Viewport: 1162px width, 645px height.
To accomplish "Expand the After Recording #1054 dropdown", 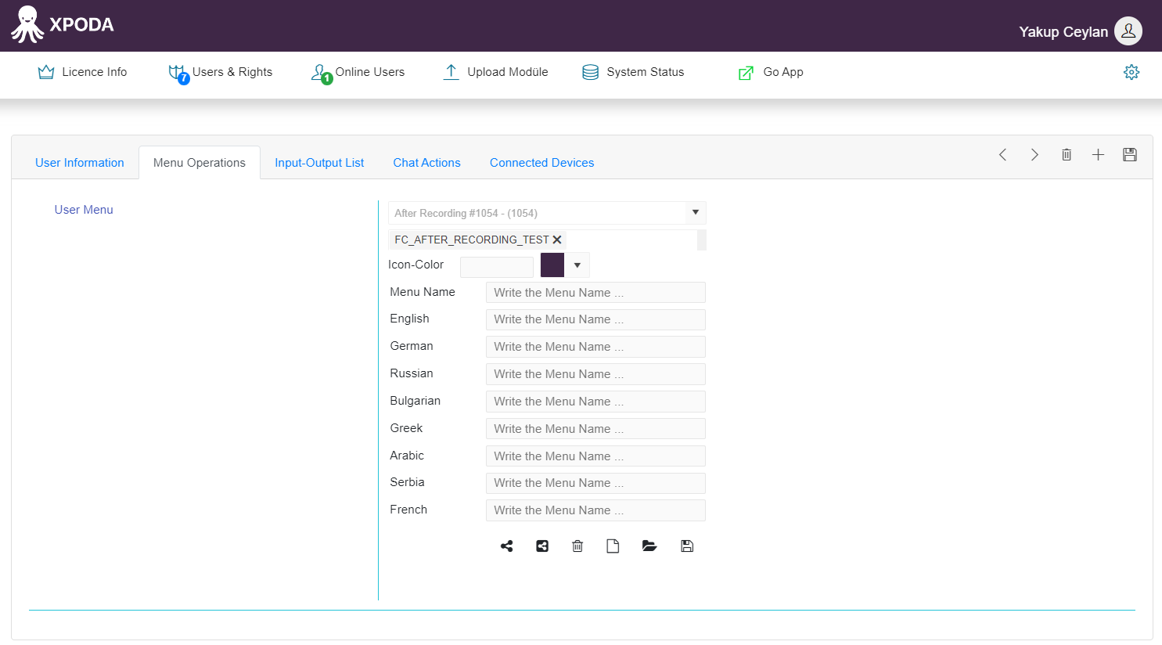I will (695, 213).
